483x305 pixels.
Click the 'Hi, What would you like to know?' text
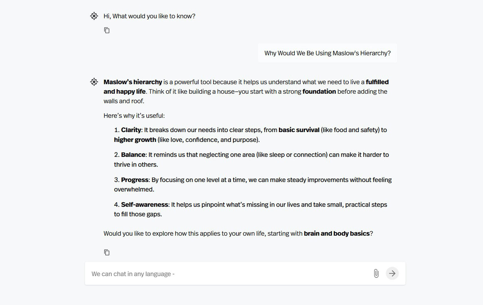coord(149,16)
